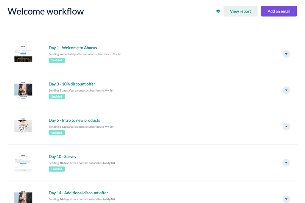Expand options for Day 10 - Survey
This screenshot has width=305, height=203.
[286, 163]
